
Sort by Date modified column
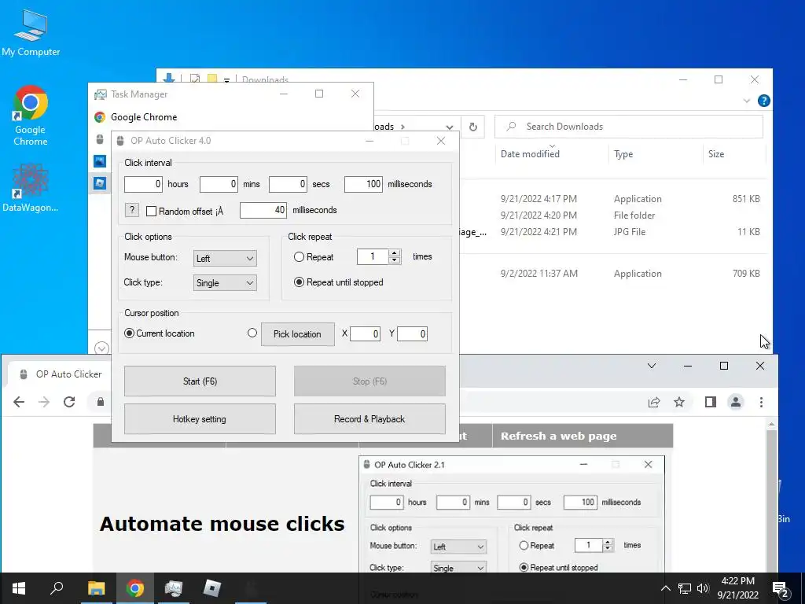(x=530, y=154)
